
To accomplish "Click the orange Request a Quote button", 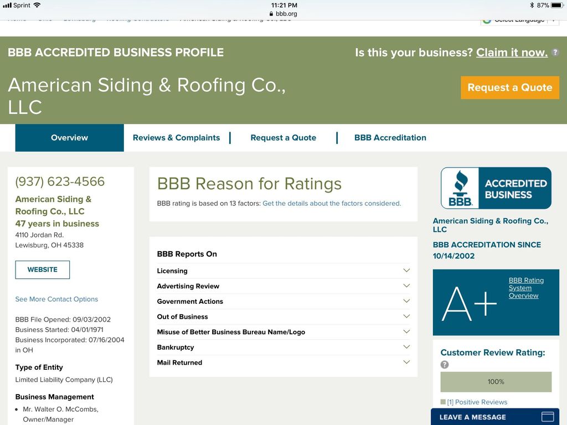I will (x=510, y=87).
